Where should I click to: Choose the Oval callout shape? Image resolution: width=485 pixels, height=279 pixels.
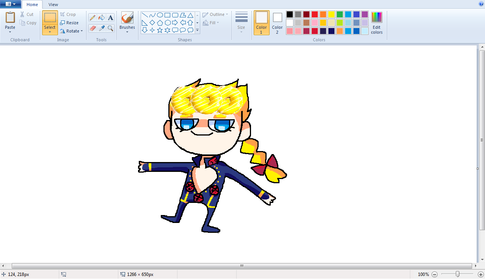(183, 30)
